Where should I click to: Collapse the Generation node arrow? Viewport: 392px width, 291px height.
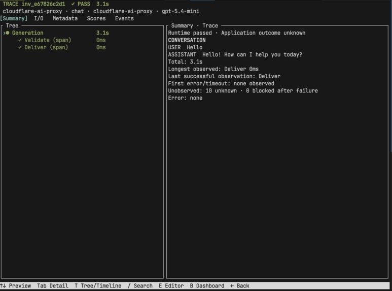[x=4, y=33]
